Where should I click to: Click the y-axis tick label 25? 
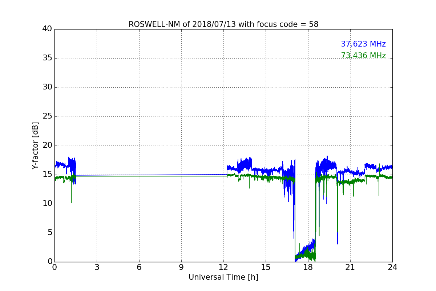(x=47, y=116)
